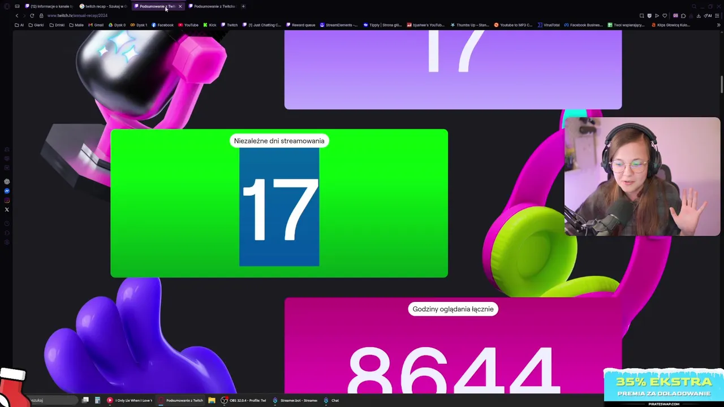
Task: Click the play icon in browser toolbar
Action: [x=657, y=16]
